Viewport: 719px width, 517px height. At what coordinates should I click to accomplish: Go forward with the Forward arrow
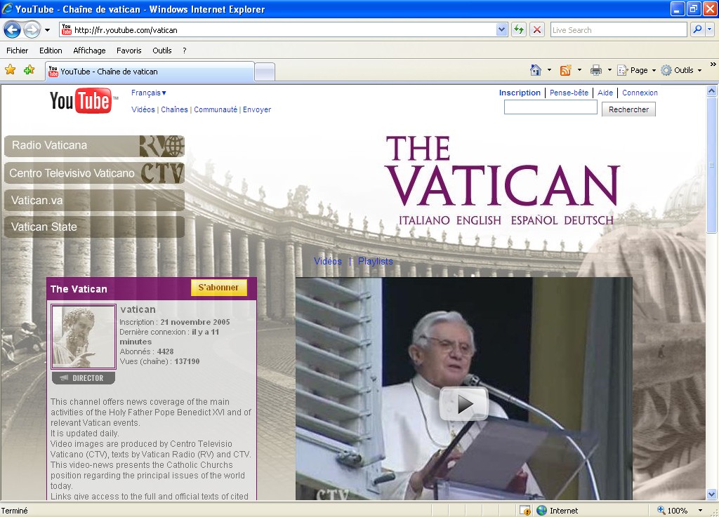tap(32, 30)
